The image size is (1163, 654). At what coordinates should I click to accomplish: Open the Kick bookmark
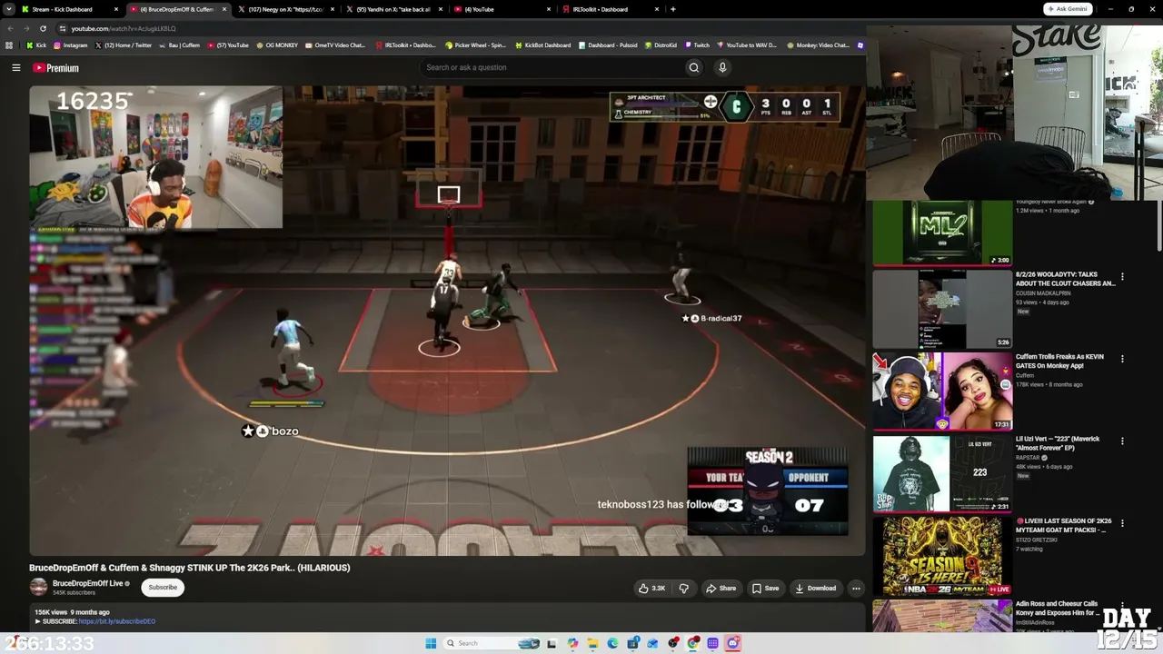click(x=36, y=45)
